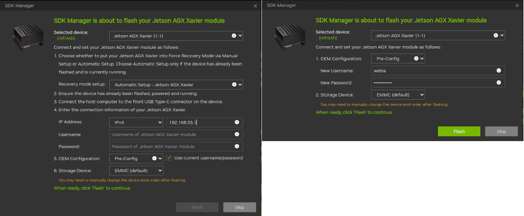
Task: Open left window Selected device dropdown
Action: pyautogui.click(x=176, y=36)
